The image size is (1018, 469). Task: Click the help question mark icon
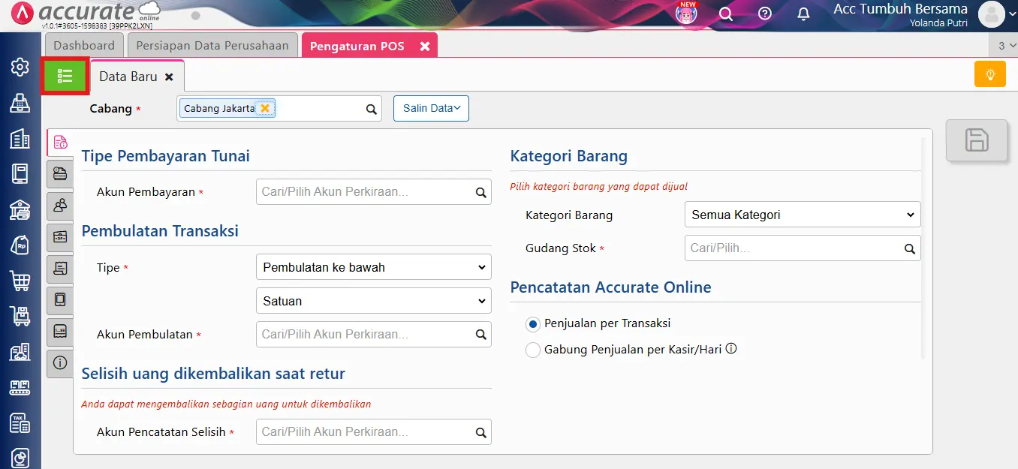(765, 14)
